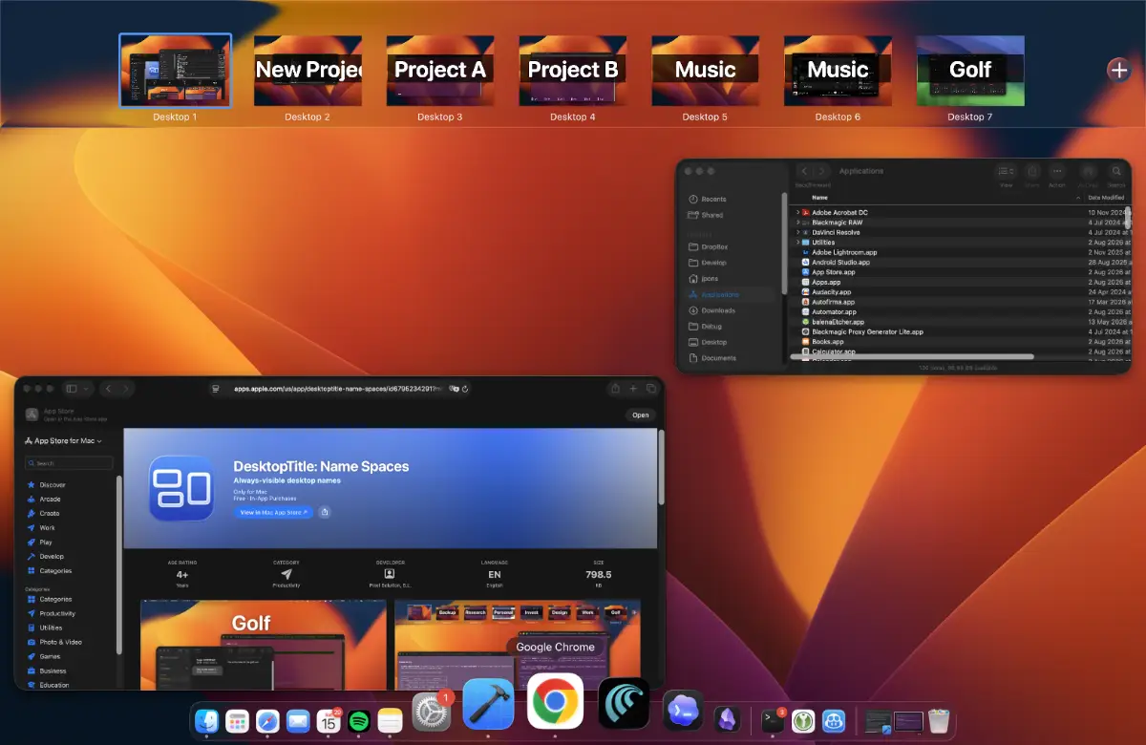The width and height of the screenshot is (1146, 745).
Task: Switch to Desktop 7 Golf
Action: point(970,71)
